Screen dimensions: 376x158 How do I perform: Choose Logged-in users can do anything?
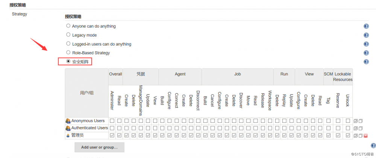[68, 44]
